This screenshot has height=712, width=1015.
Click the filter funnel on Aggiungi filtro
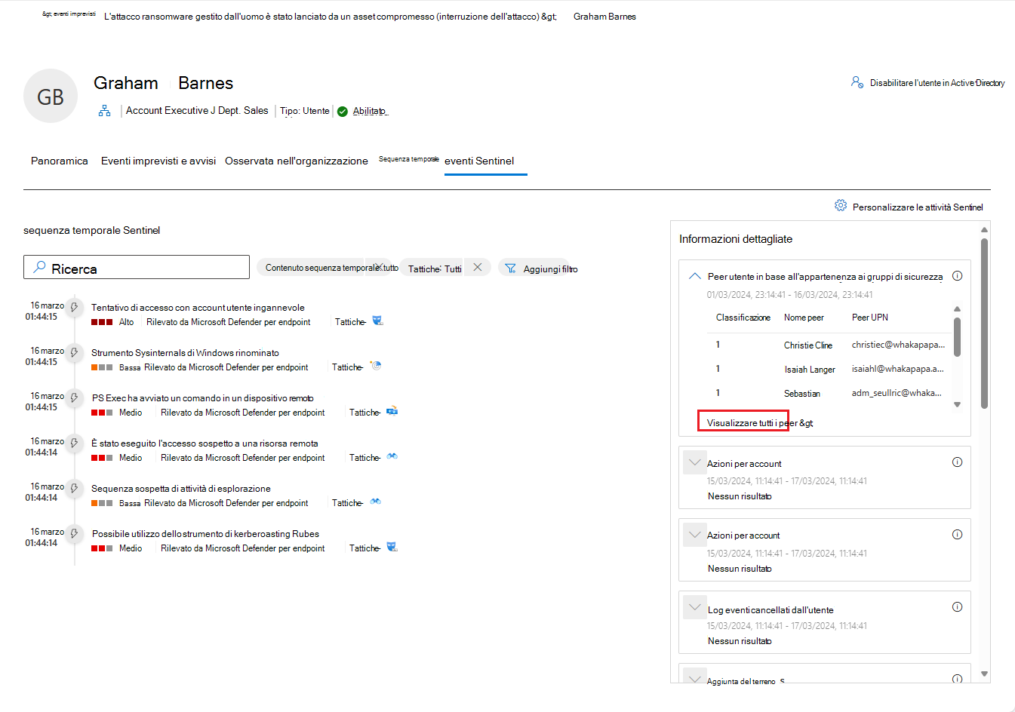[x=510, y=268]
